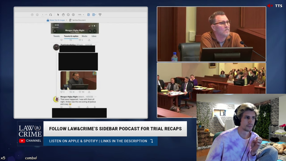Click the share icon at top tweet row
286x161 pixels.
(x=89, y=40)
